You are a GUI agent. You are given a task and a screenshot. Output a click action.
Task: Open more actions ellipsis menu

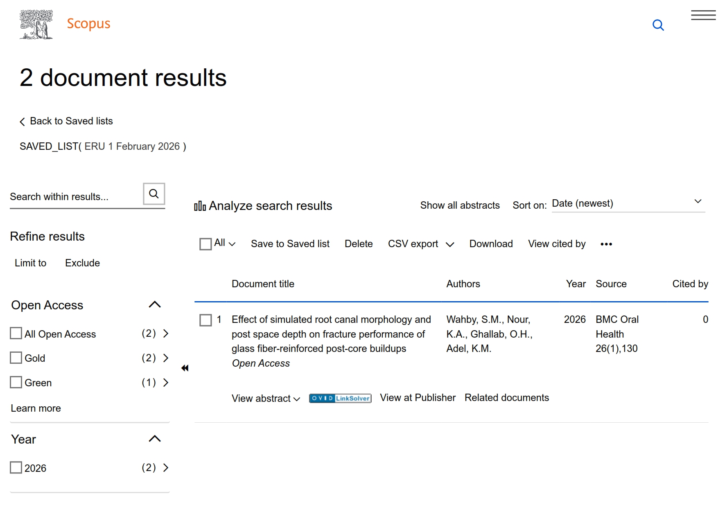pyautogui.click(x=606, y=244)
